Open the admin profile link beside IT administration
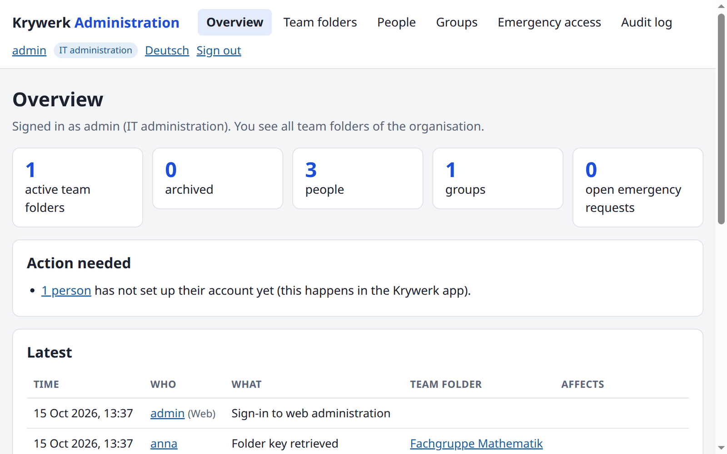 tap(29, 50)
